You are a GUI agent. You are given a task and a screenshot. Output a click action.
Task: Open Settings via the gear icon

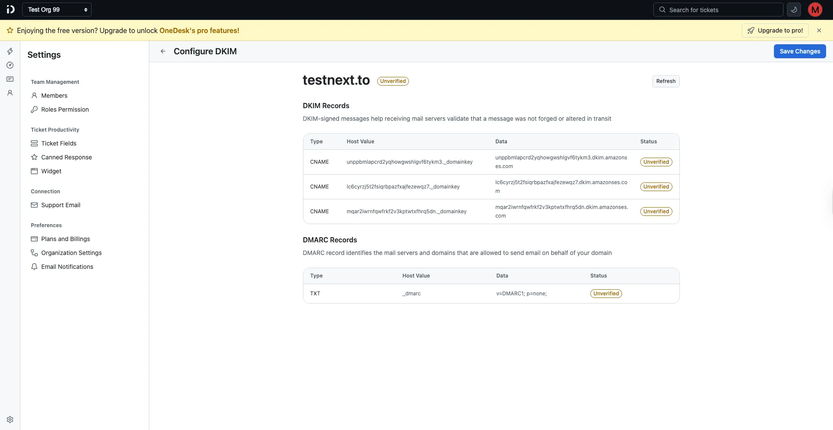pyautogui.click(x=10, y=419)
